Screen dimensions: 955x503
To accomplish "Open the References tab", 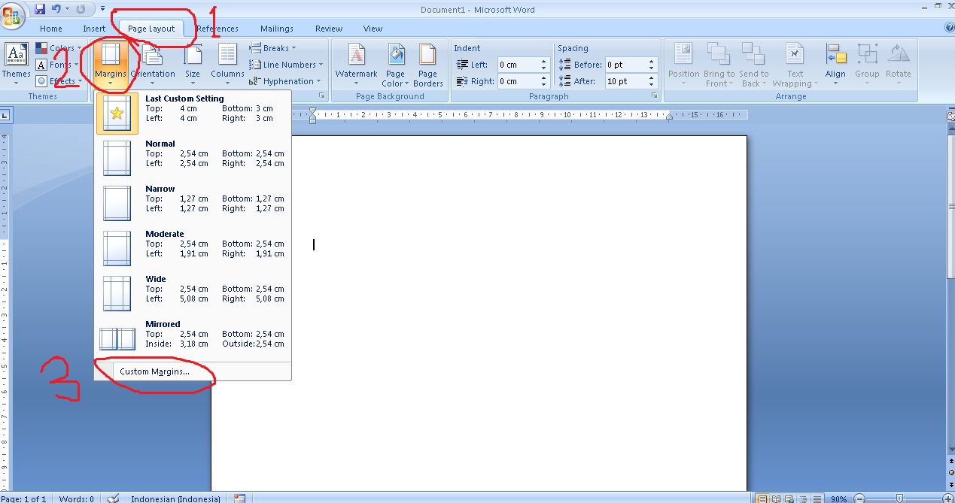I will tap(217, 29).
